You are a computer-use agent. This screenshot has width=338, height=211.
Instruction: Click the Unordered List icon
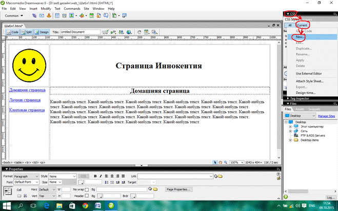107,182
